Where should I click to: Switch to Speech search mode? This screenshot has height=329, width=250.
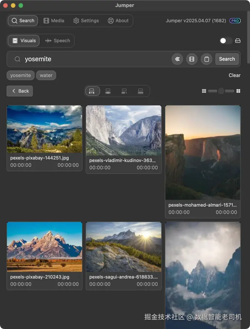tap(57, 41)
